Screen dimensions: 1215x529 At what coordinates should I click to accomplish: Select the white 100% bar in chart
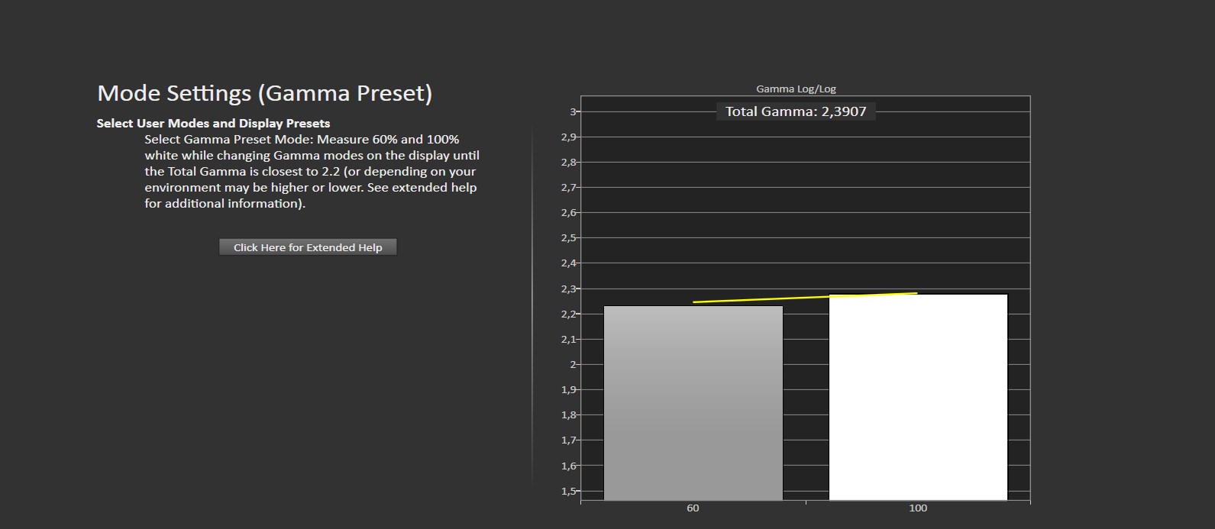pyautogui.click(x=918, y=397)
